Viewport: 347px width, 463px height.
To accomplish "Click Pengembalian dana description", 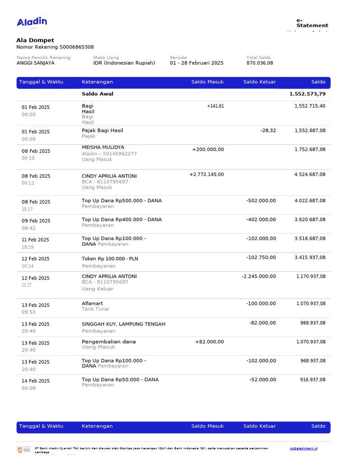I will (108, 342).
